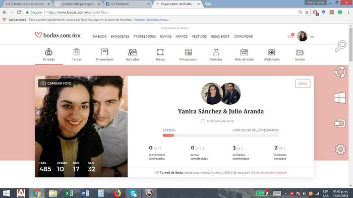This screenshot has height=198, width=353.
Task: Open the Wedshoots camera icon
Action: [272, 52]
